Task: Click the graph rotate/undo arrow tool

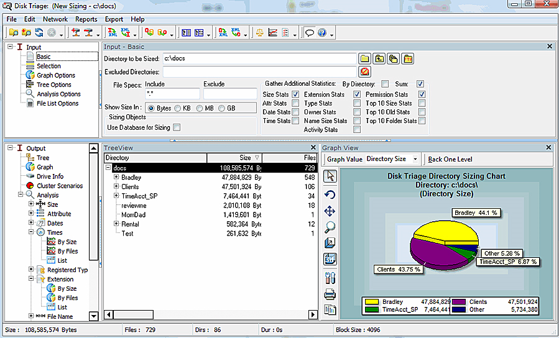Action: click(x=330, y=194)
